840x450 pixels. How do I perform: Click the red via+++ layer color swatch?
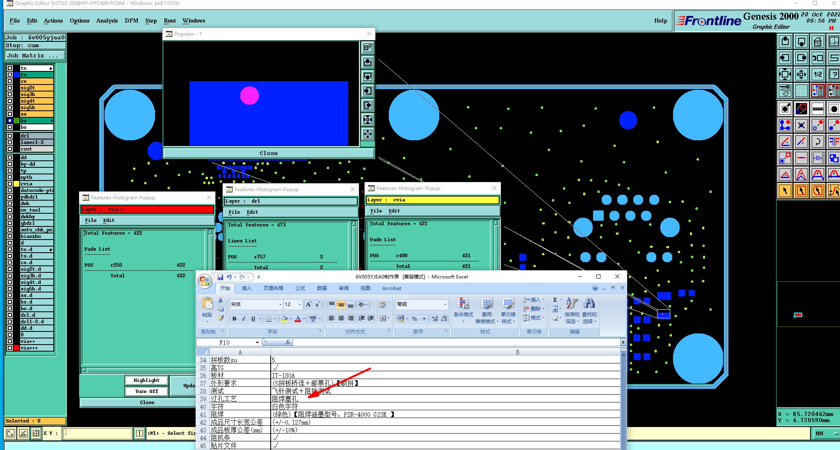coord(16,348)
